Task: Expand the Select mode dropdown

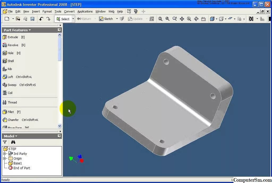Action: point(73,19)
